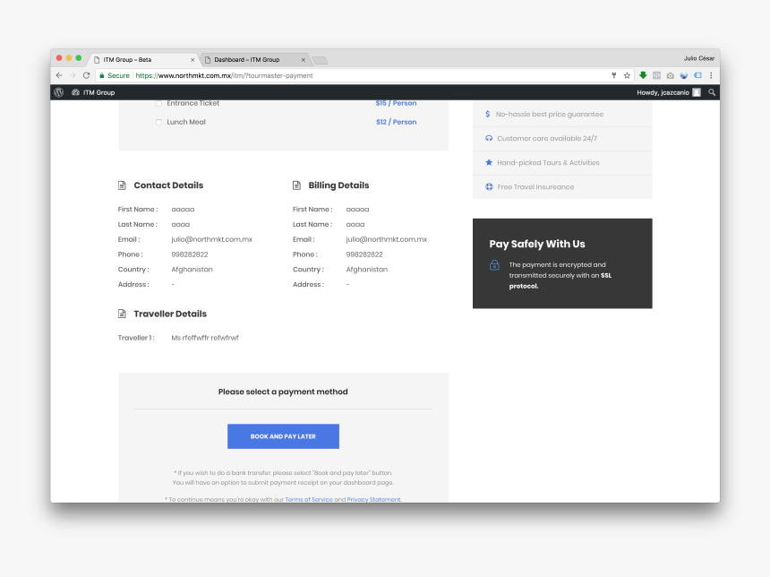Screen dimensions: 770x577
Task: Open the Chrome three-dot menu
Action: (711, 75)
